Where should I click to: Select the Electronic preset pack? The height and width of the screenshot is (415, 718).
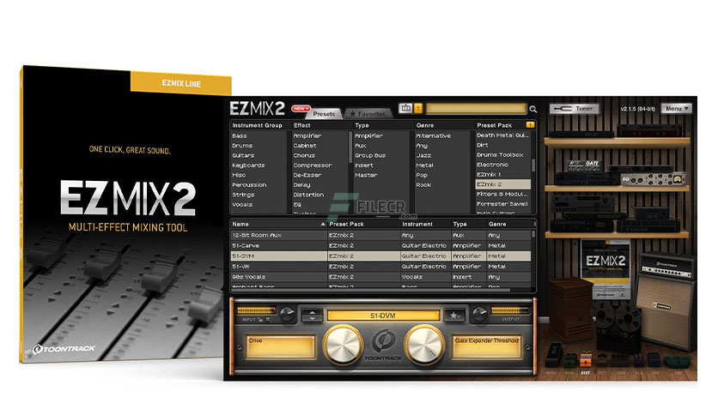[492, 165]
